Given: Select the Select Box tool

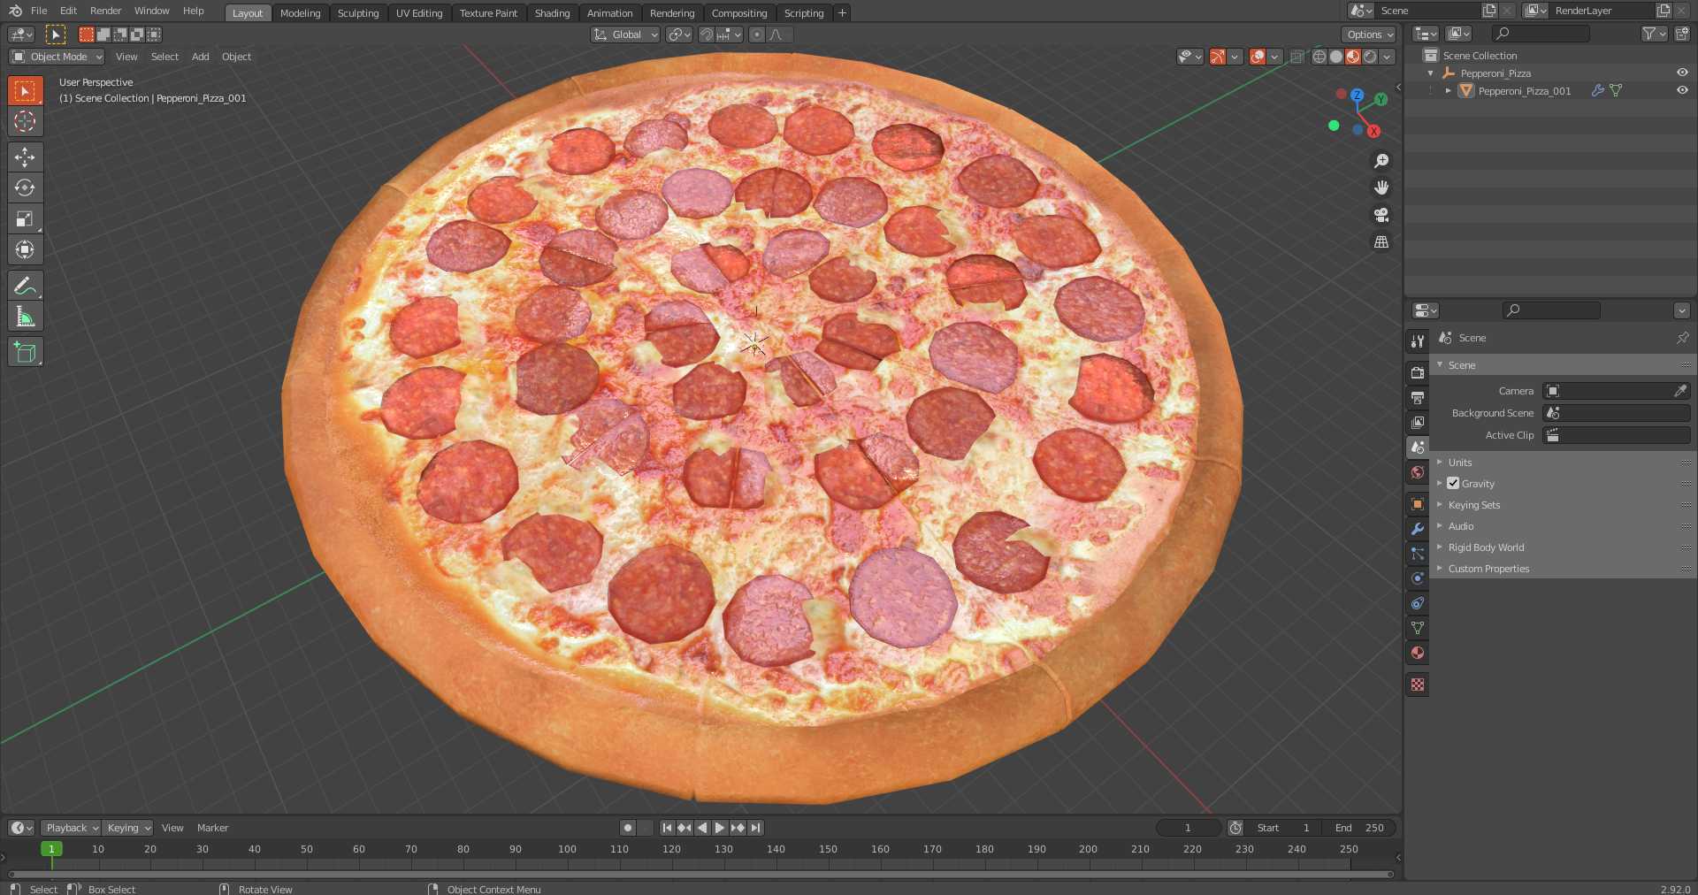Looking at the screenshot, I should point(25,90).
